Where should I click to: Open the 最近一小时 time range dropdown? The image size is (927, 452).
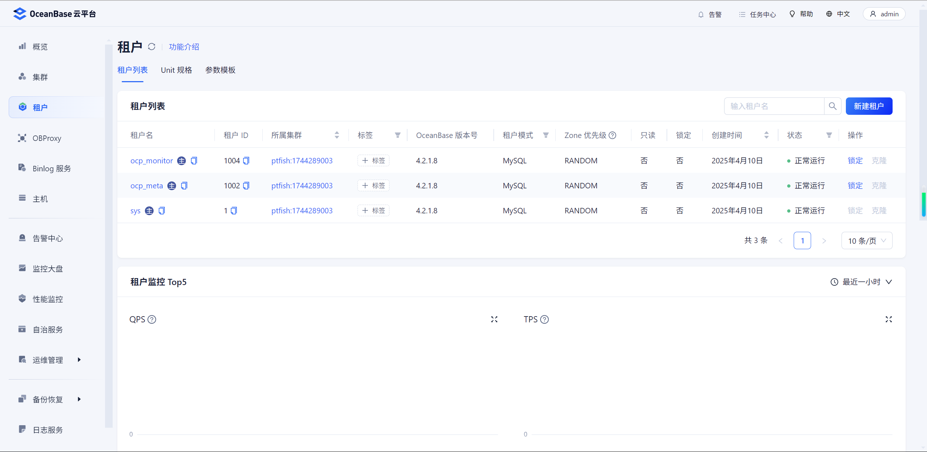pos(861,282)
